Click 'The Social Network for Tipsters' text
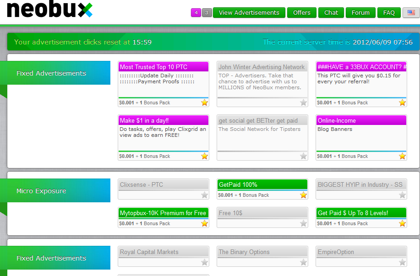 [x=259, y=129]
